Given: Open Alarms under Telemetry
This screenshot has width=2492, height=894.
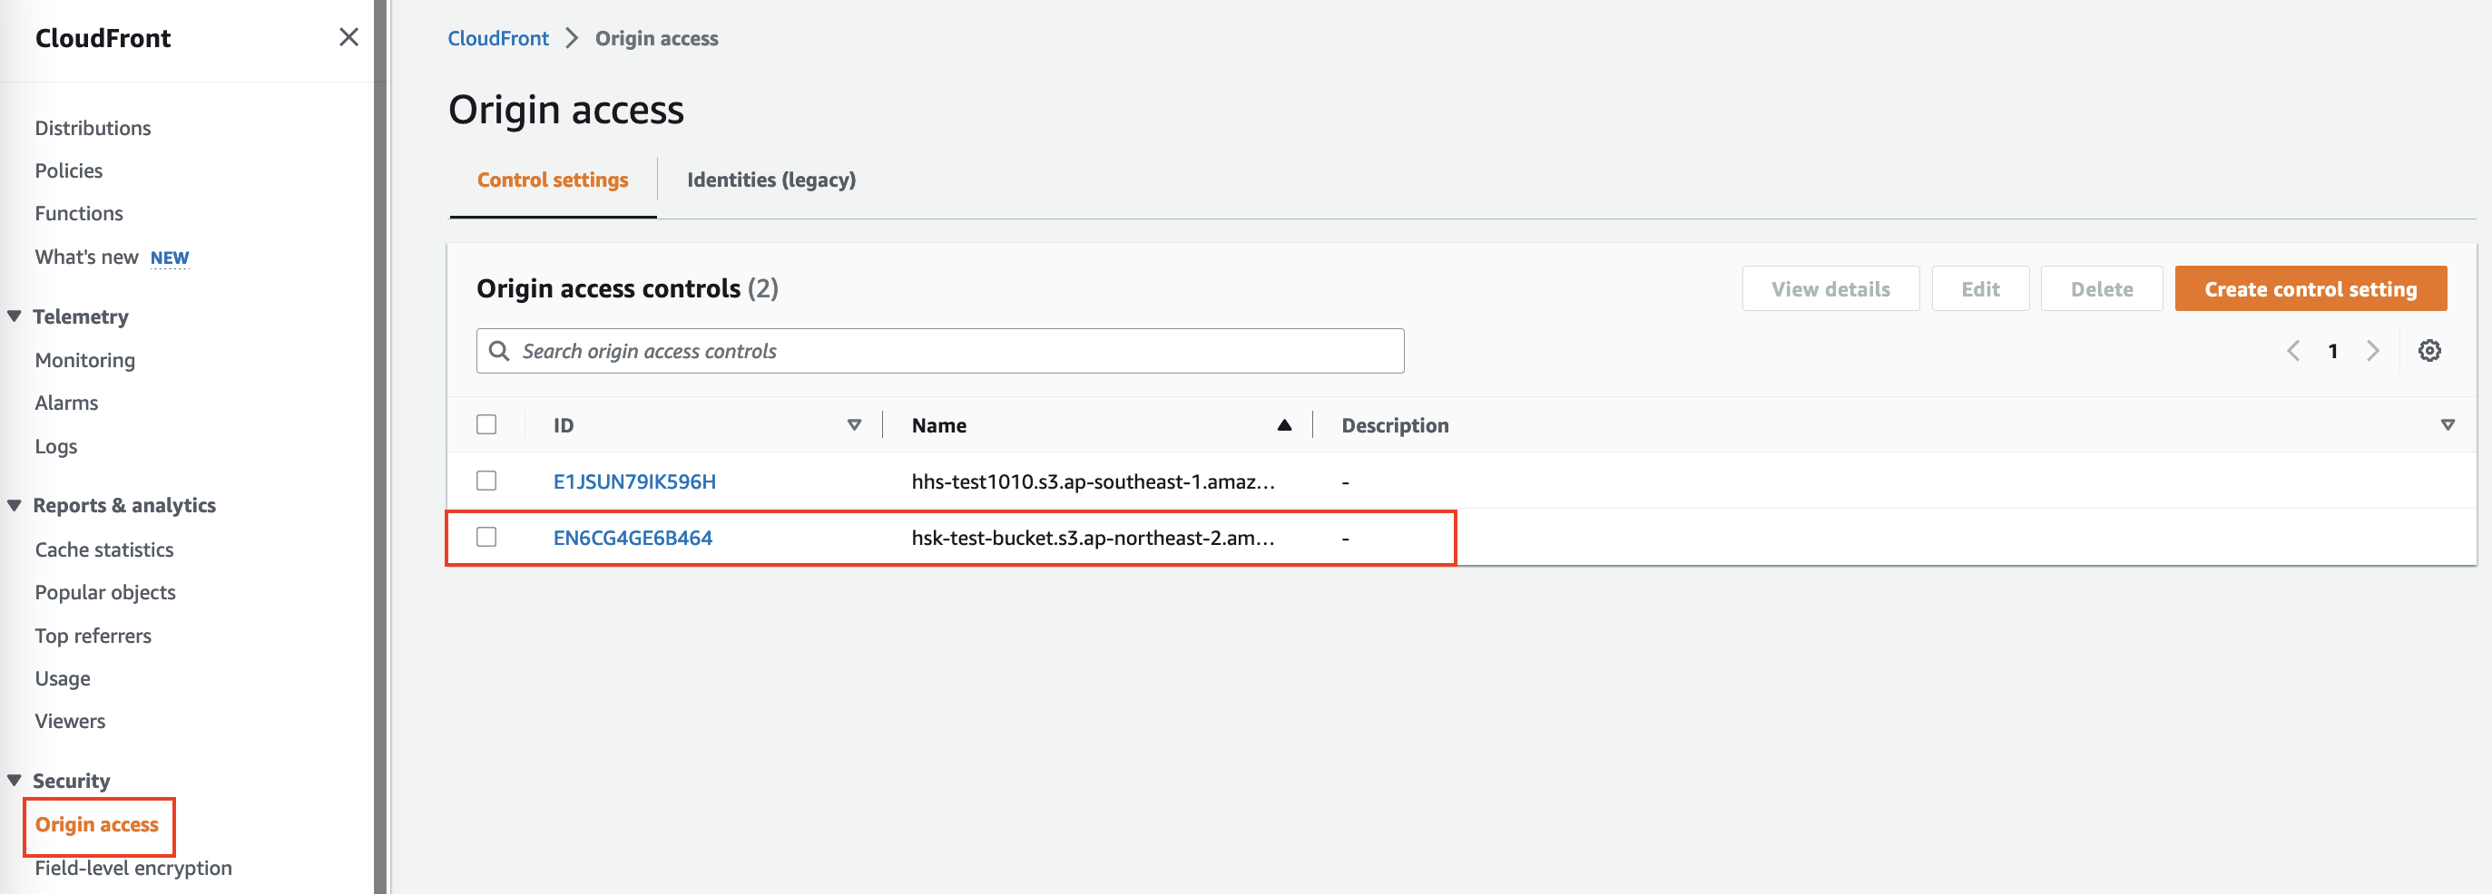Looking at the screenshot, I should coord(67,402).
